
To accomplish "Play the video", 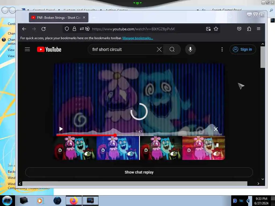I will tap(61, 129).
